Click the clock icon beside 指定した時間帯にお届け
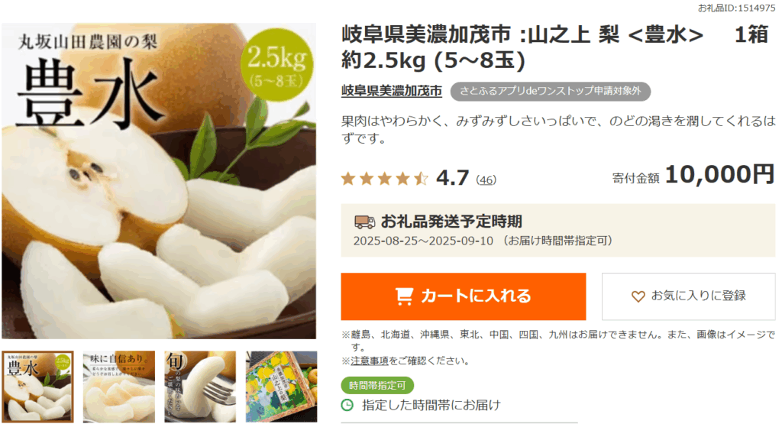This screenshot has height=424, width=782. (347, 405)
